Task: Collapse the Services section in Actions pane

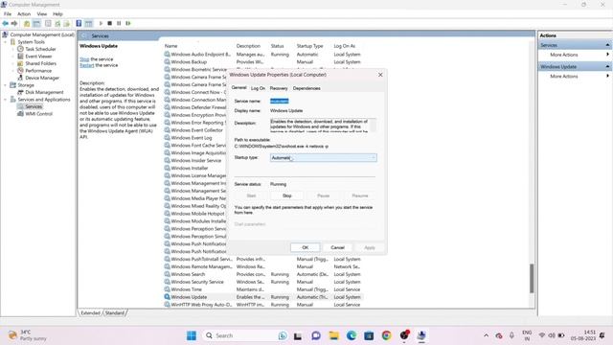Action: pyautogui.click(x=607, y=45)
